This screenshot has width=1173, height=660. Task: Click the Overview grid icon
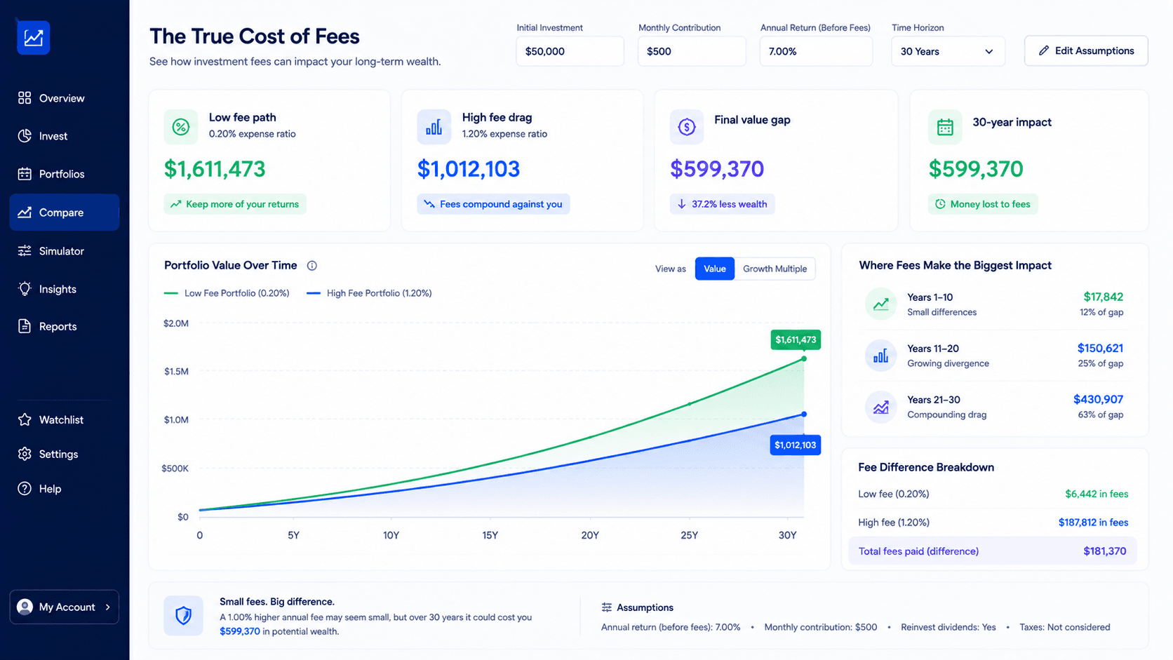[25, 98]
